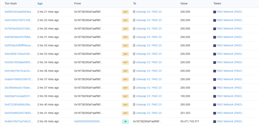Open transaction 0x6f823424ad2b646a
Screen dimensions: 260x126
[19, 12]
